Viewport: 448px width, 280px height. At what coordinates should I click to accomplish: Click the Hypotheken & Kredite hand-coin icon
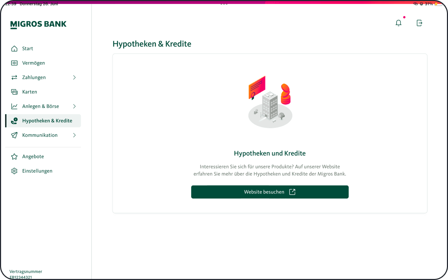point(14,121)
